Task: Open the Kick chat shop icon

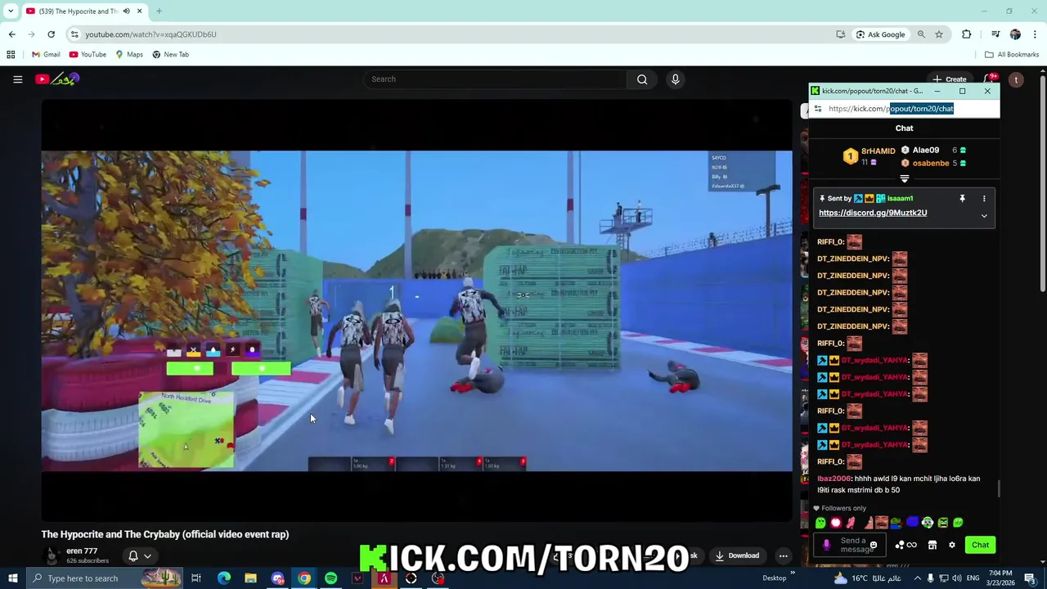Action: point(932,545)
